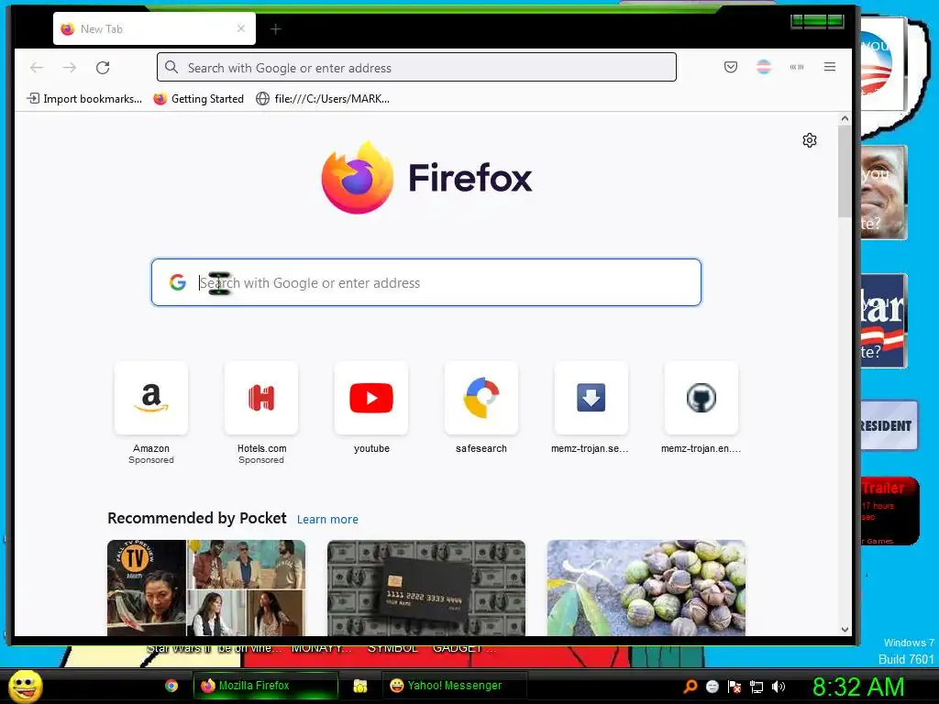939x704 pixels.
Task: Click the magnifier icon in address bar
Action: pyautogui.click(x=171, y=67)
